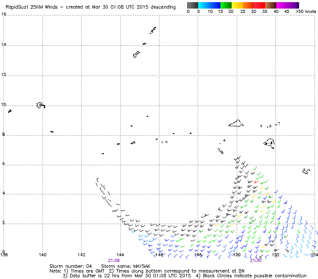Click the northernmost island outline near 15N
This screenshot has width=318, height=279.
(153, 30)
